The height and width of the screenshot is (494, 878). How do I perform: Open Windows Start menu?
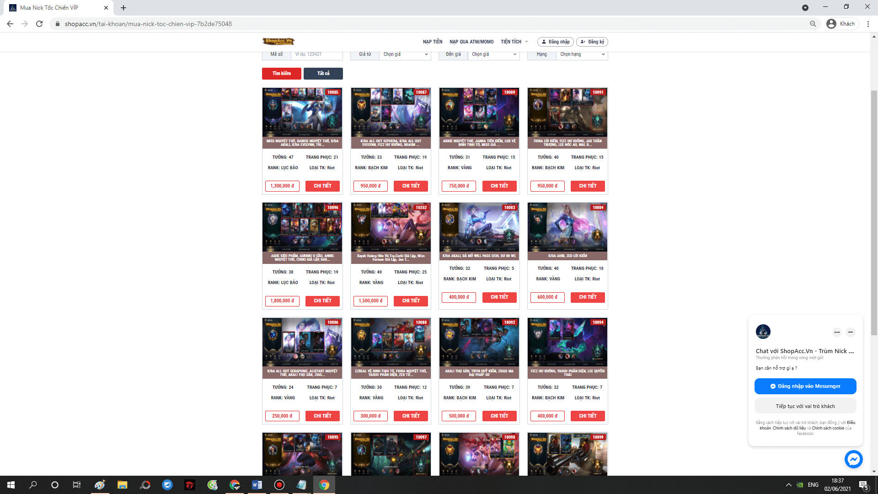pyautogui.click(x=11, y=485)
